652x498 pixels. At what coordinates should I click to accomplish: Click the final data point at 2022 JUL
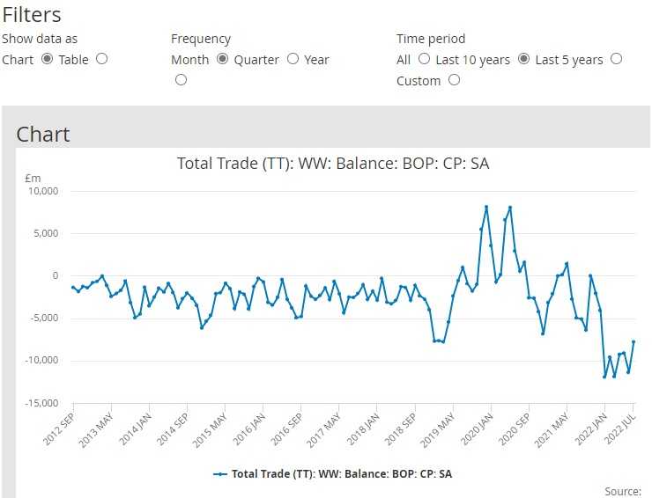click(633, 341)
